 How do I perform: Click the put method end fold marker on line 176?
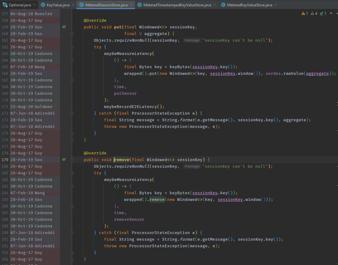coord(72,140)
